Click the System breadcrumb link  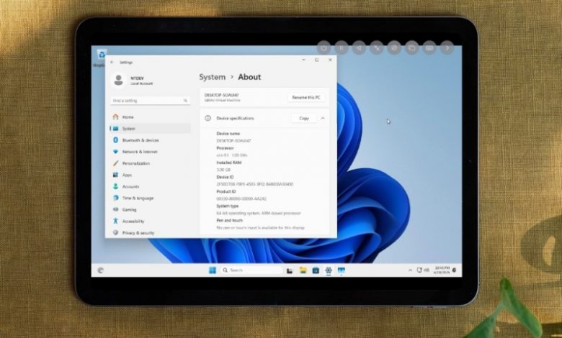pos(212,77)
